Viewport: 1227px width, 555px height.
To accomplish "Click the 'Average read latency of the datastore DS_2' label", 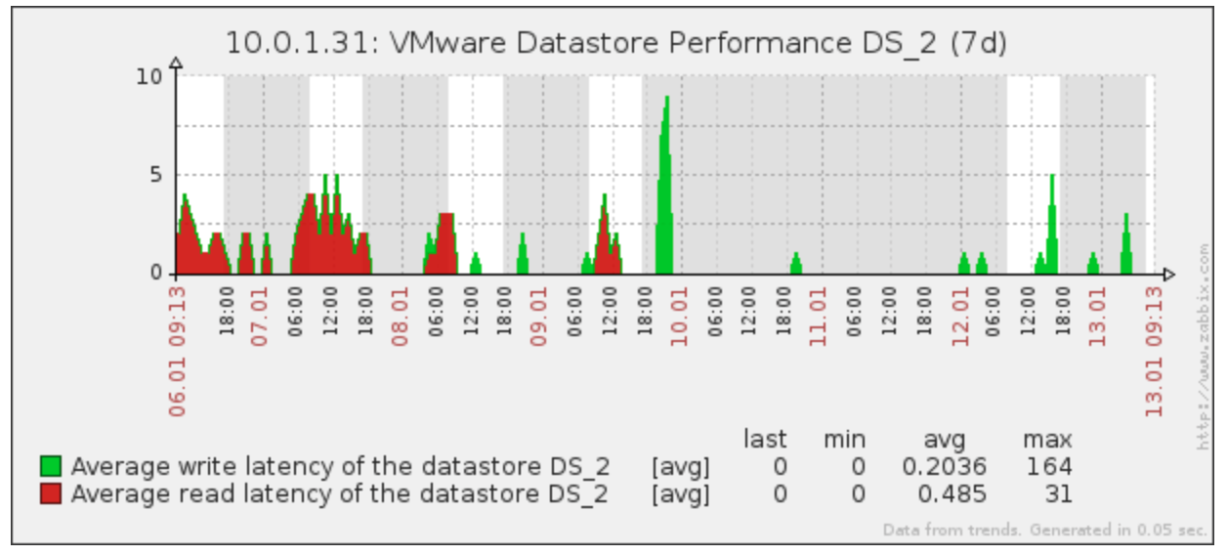I will tap(339, 493).
